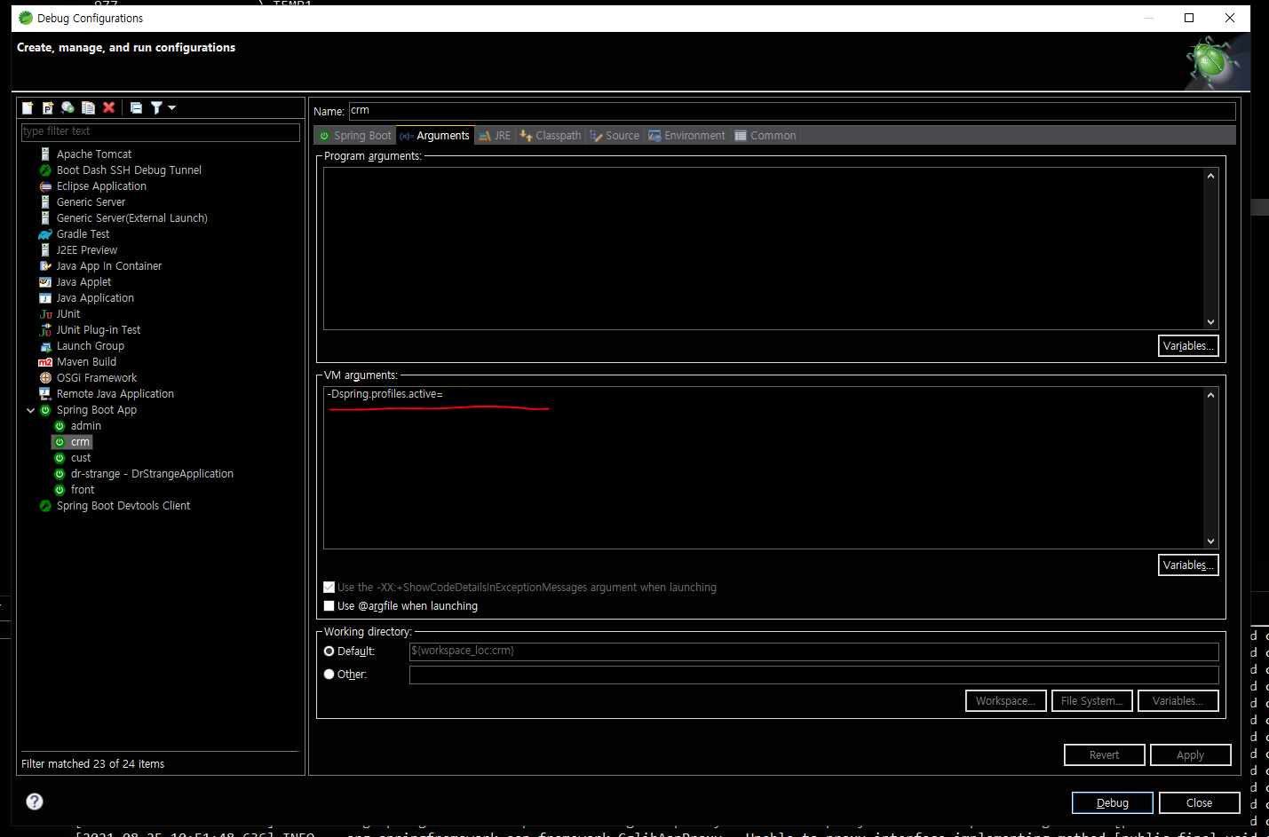This screenshot has height=837, width=1269.
Task: Click inside the VM arguments text area
Action: 764,468
